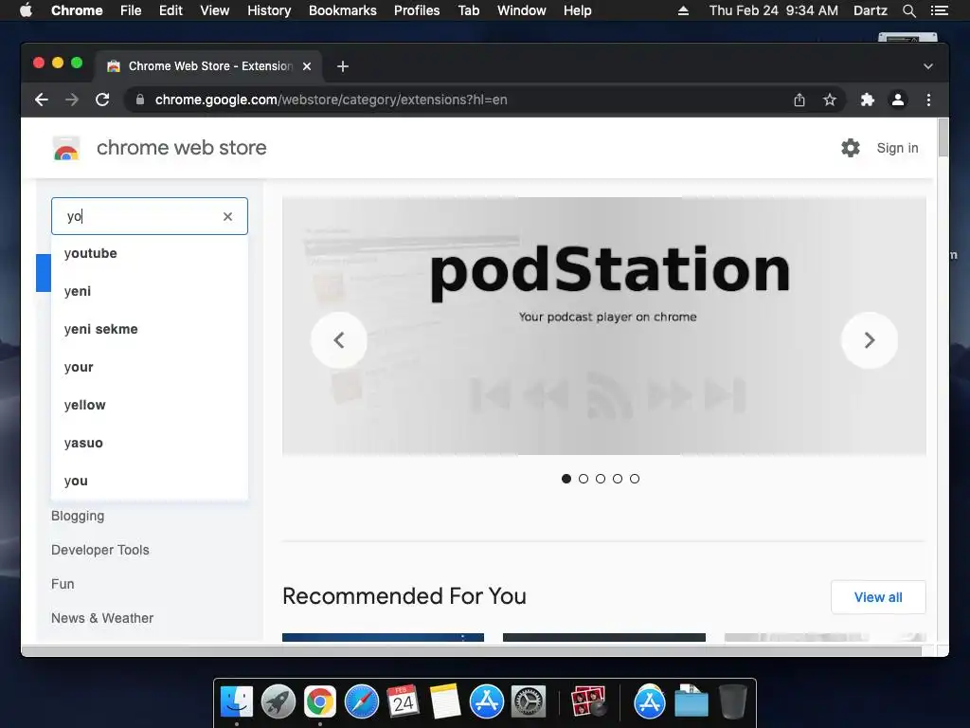Choose 'yellow' search suggestion
This screenshot has width=970, height=728.
(x=149, y=405)
